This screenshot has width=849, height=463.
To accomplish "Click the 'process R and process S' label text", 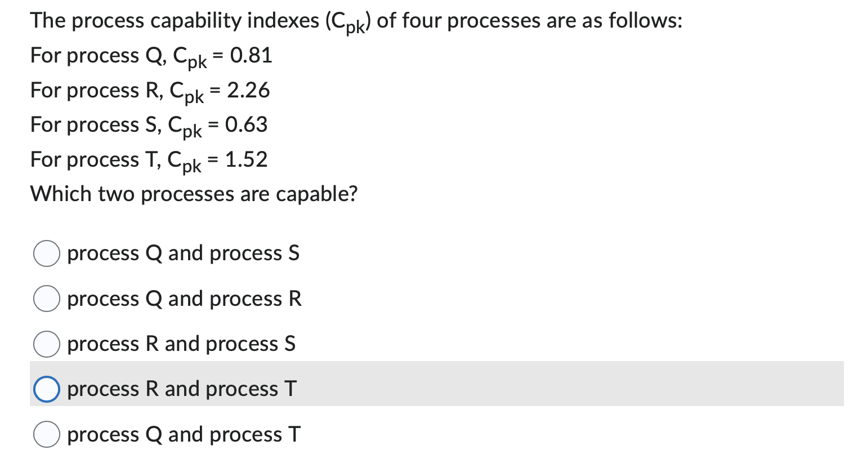I will coord(181,344).
